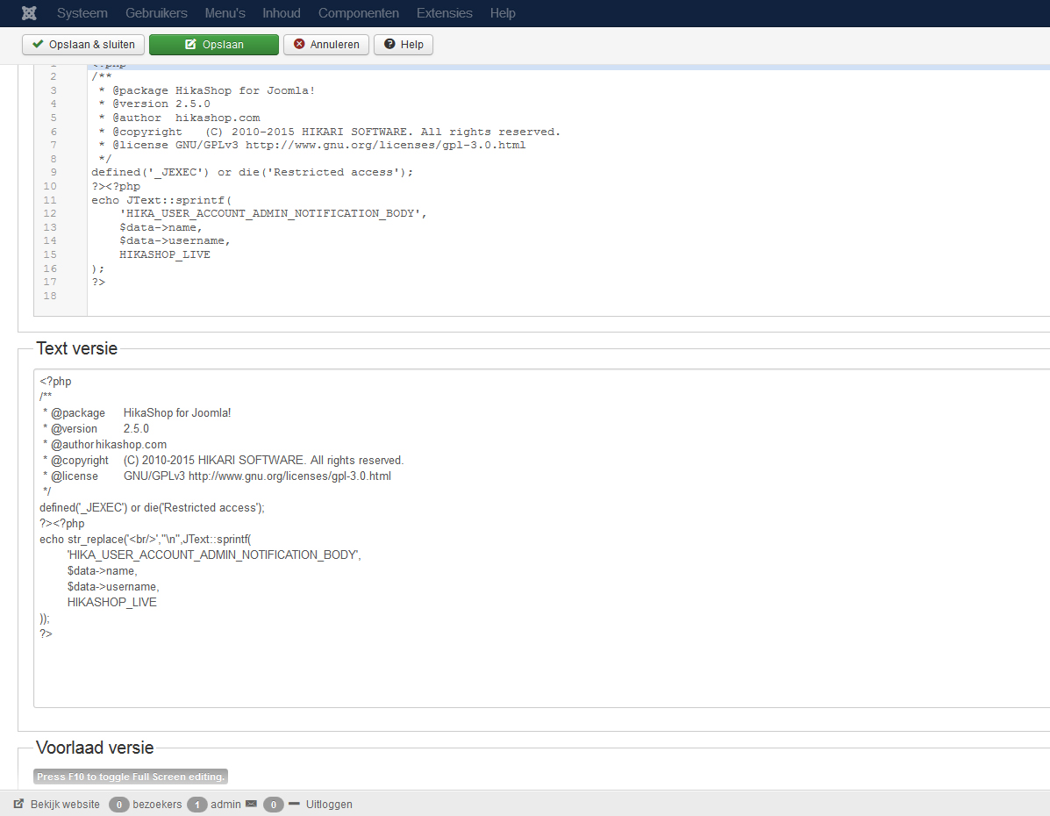Open the Gebruikers menu
This screenshot has width=1050, height=816.
[x=156, y=13]
